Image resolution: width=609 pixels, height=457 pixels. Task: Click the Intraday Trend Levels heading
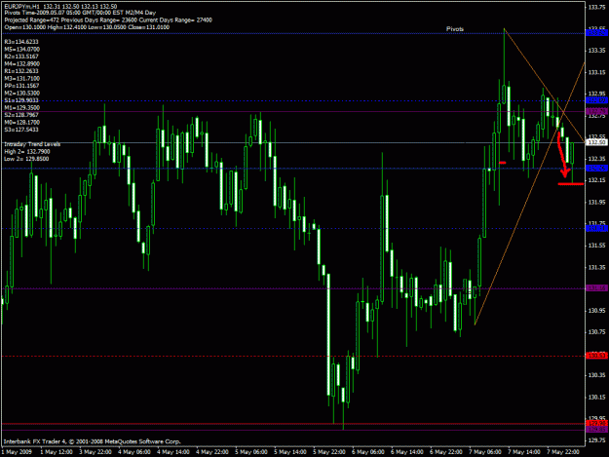32,144
